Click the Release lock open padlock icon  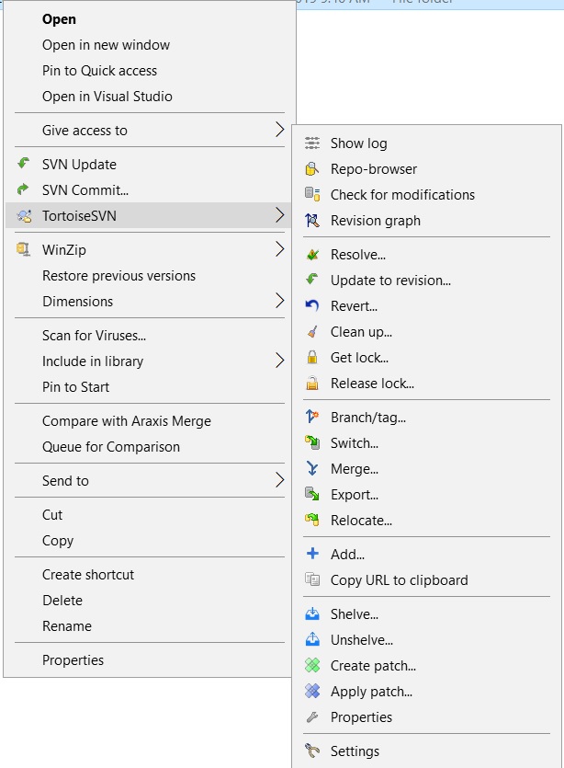pyautogui.click(x=312, y=383)
